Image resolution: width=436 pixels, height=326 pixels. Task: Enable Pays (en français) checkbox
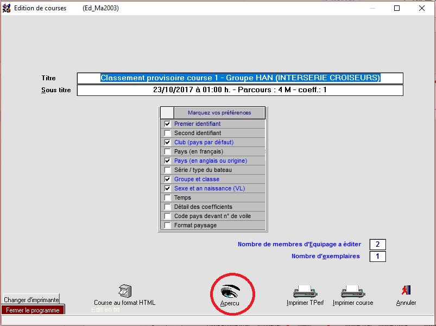(x=167, y=152)
